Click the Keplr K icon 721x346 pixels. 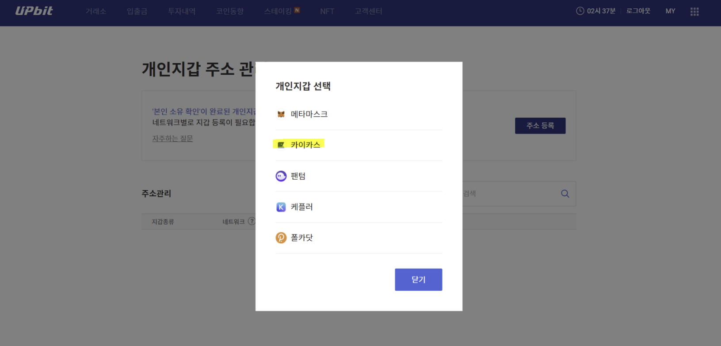(x=281, y=207)
